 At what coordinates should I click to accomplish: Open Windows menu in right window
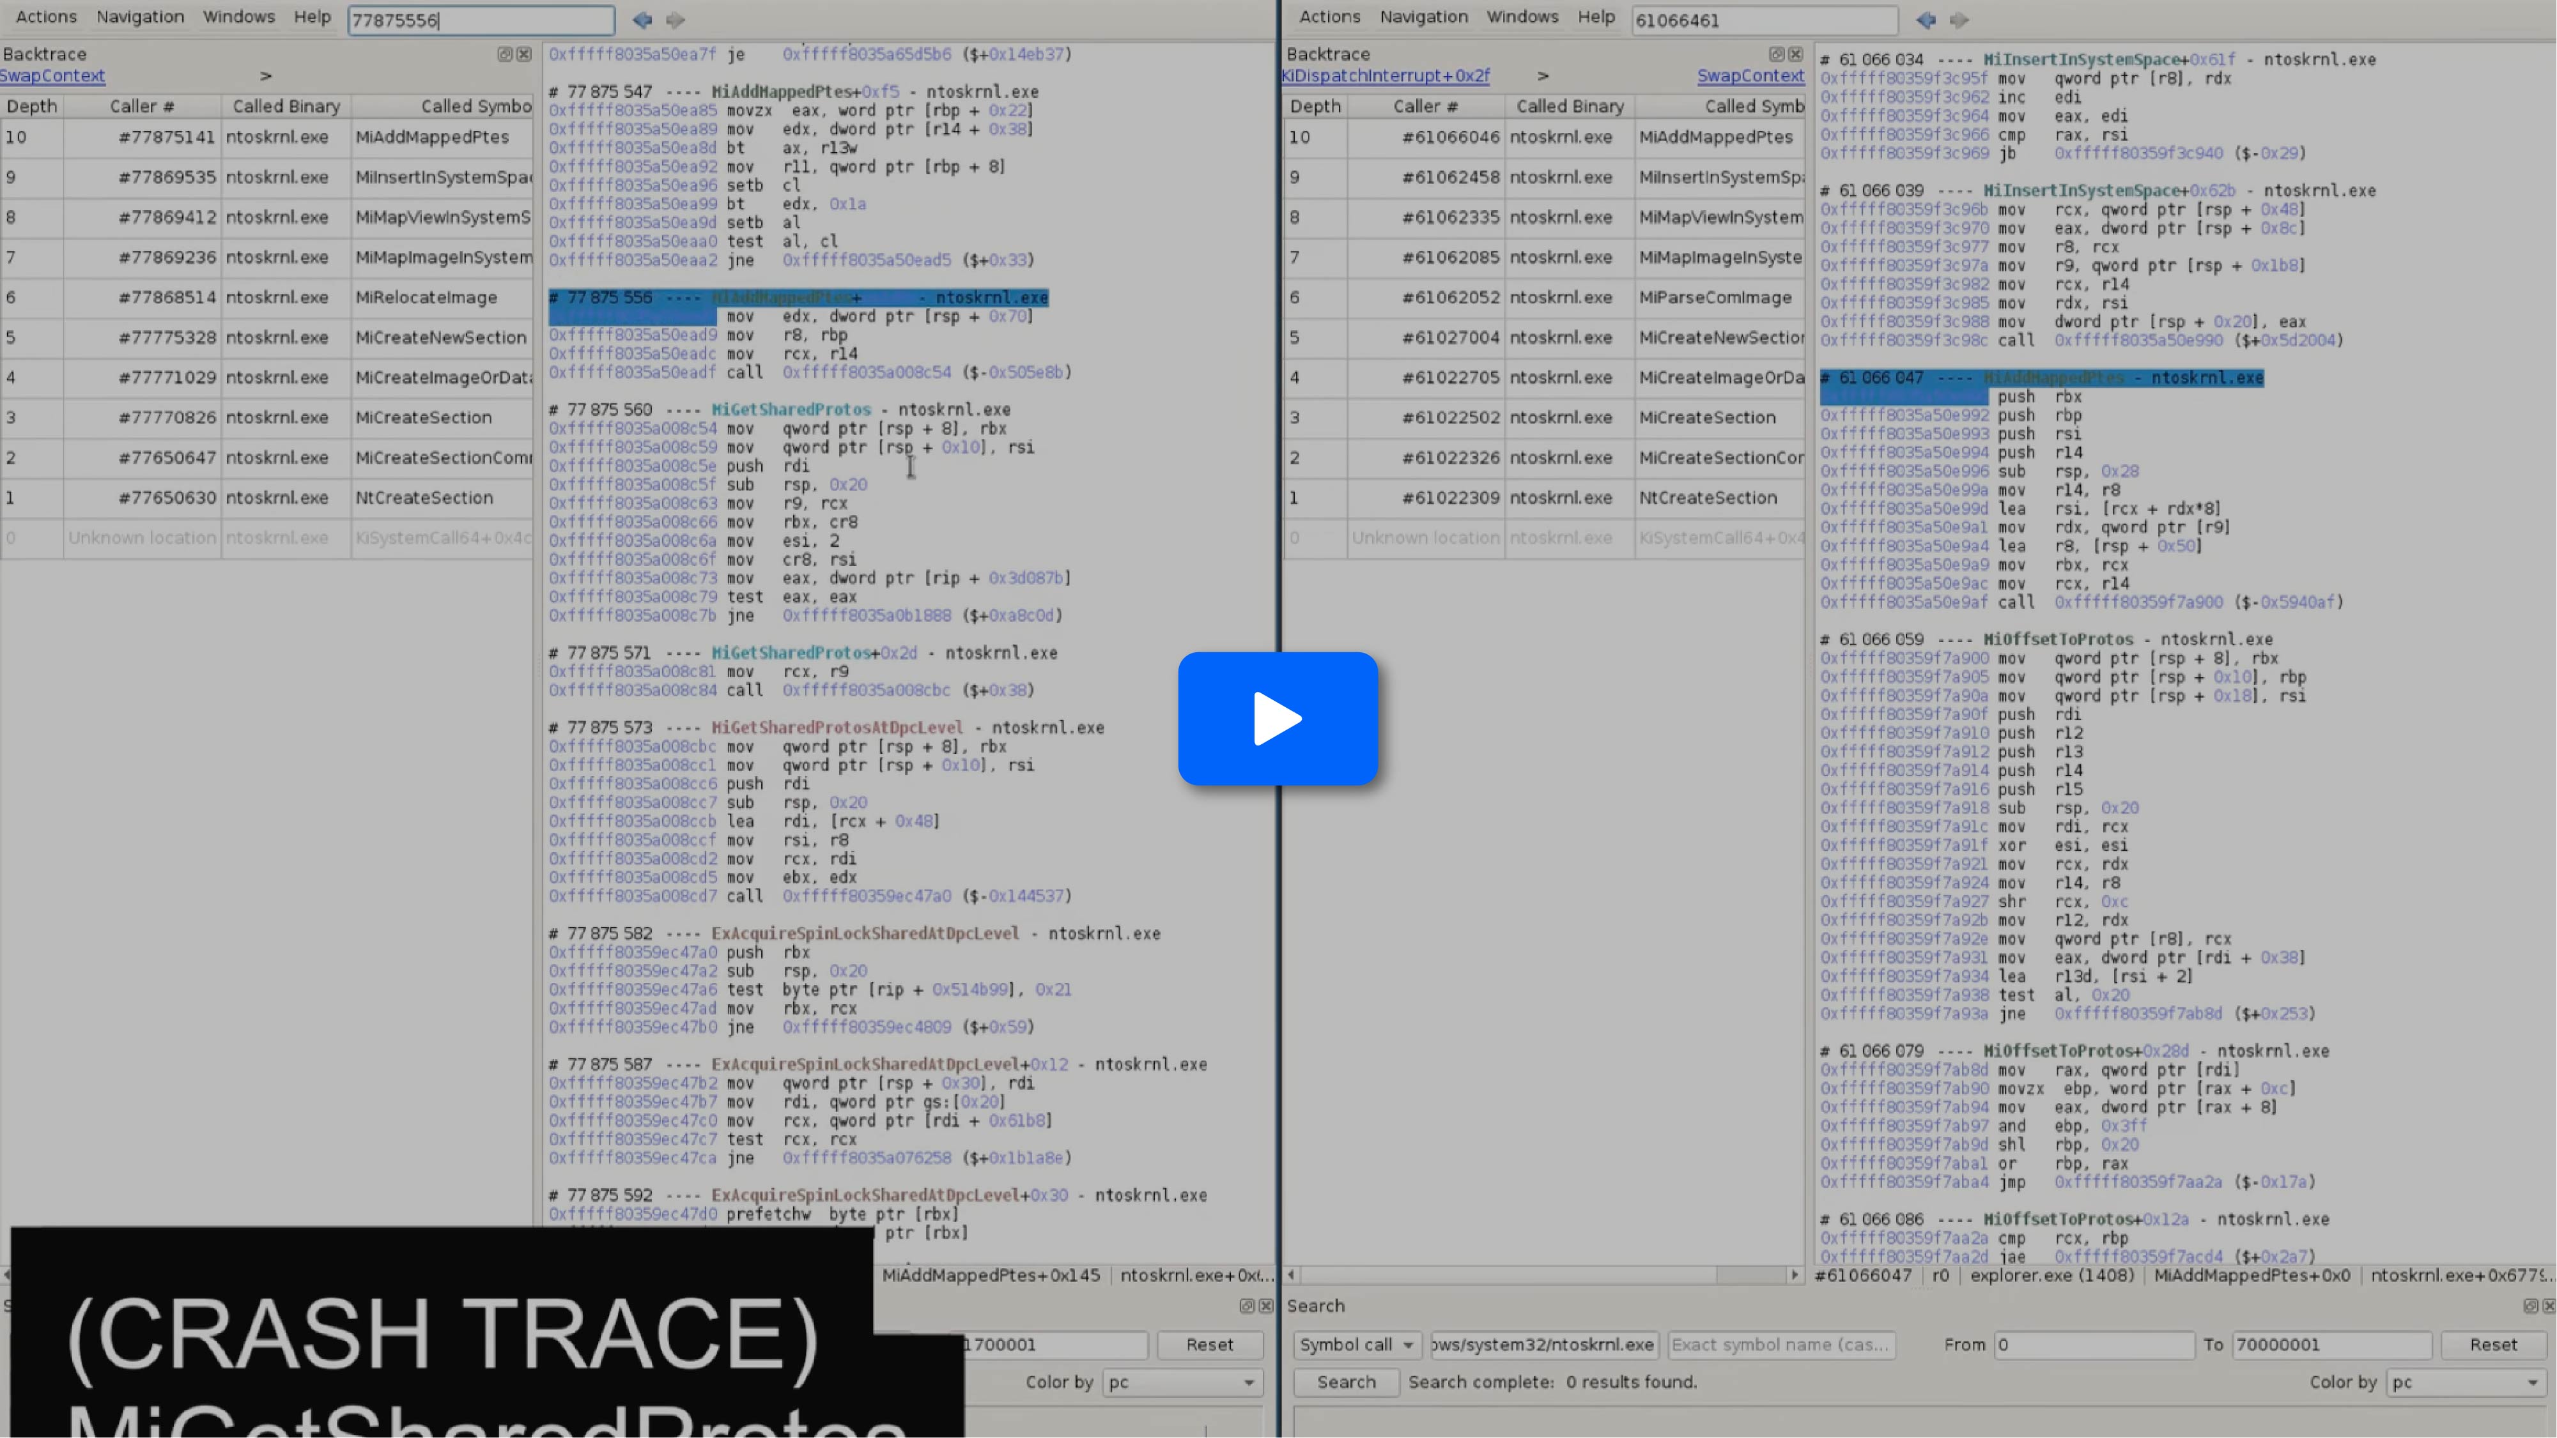pyautogui.click(x=1522, y=17)
